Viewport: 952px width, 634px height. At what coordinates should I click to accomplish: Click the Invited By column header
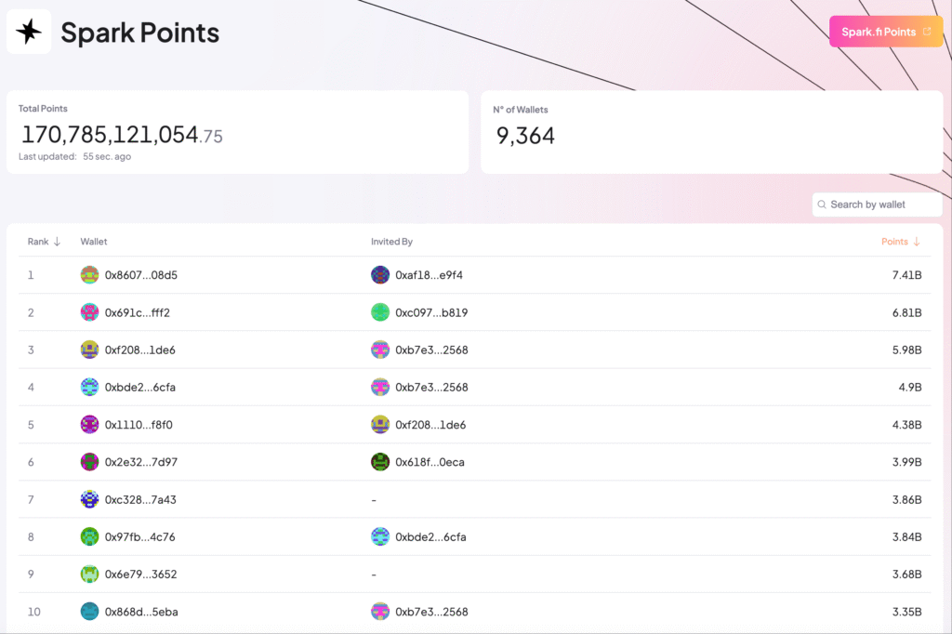[x=391, y=242]
